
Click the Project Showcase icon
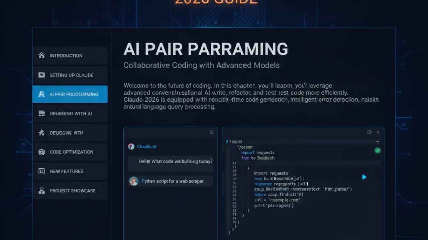(41, 191)
